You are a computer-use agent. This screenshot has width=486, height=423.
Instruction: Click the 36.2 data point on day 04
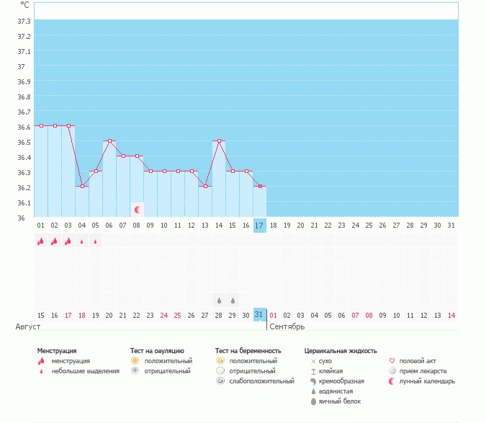82,186
